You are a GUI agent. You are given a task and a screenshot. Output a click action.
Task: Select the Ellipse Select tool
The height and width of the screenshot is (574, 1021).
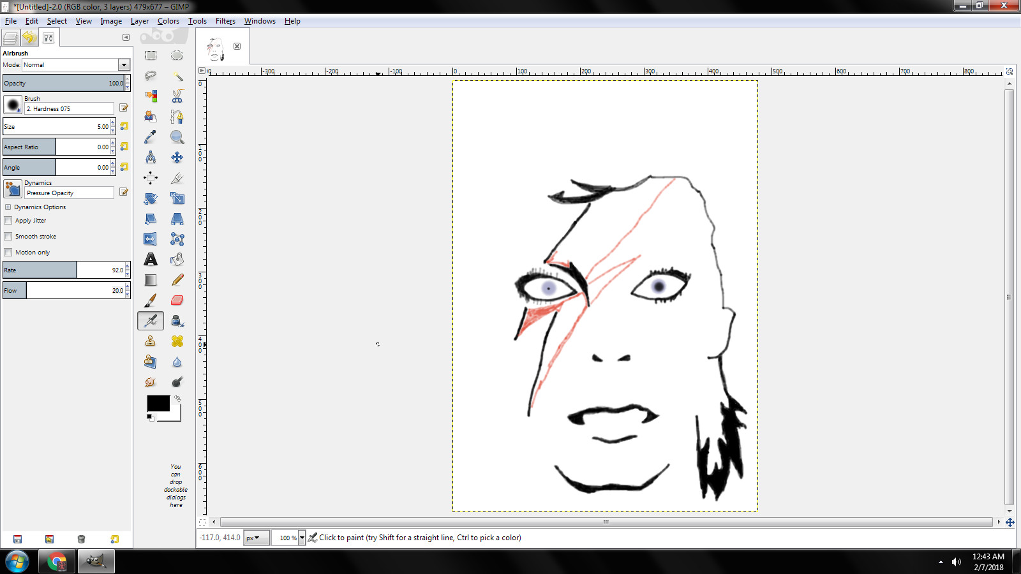pos(177,55)
